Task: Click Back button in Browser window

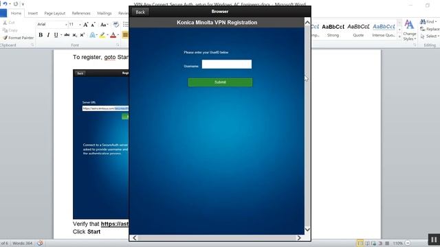Action: tap(140, 12)
